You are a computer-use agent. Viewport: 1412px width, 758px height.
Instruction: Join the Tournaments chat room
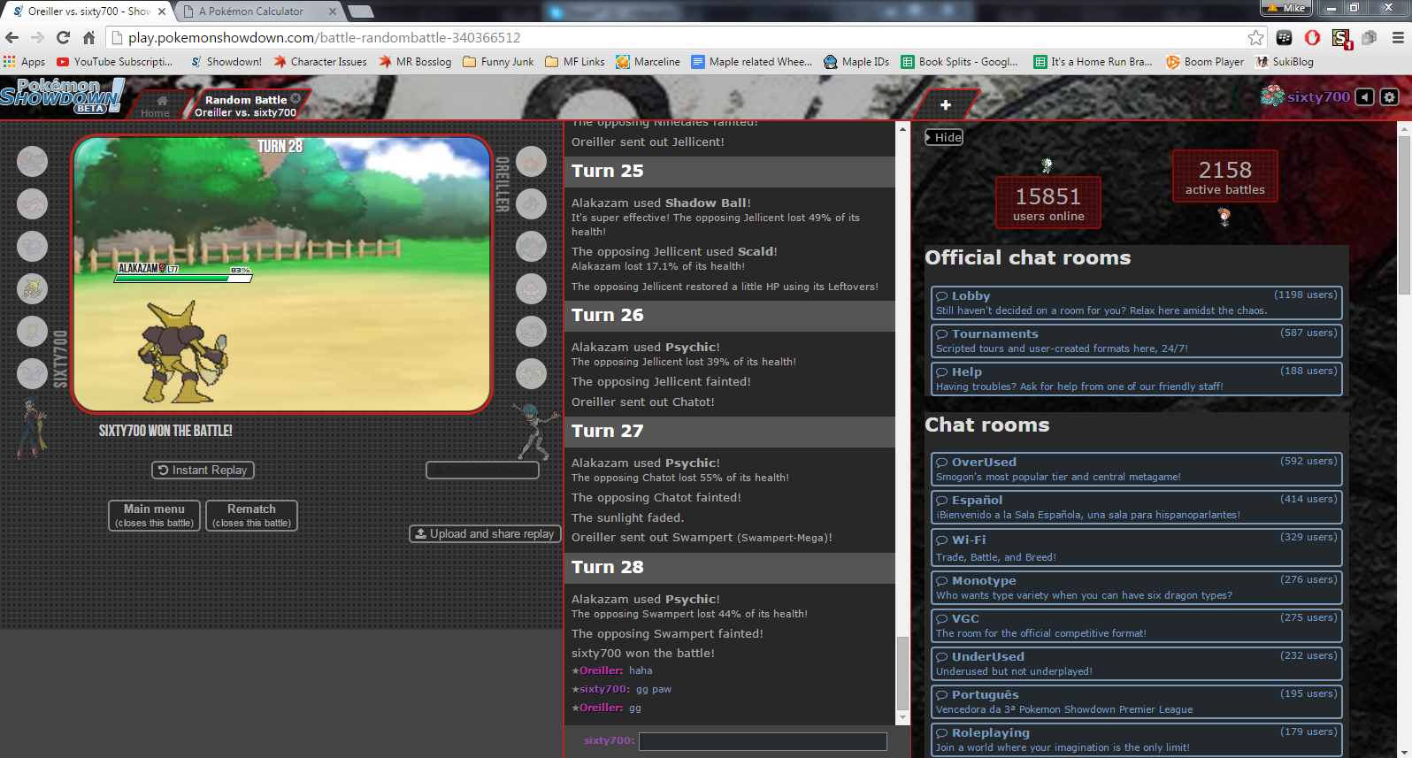click(x=1136, y=341)
